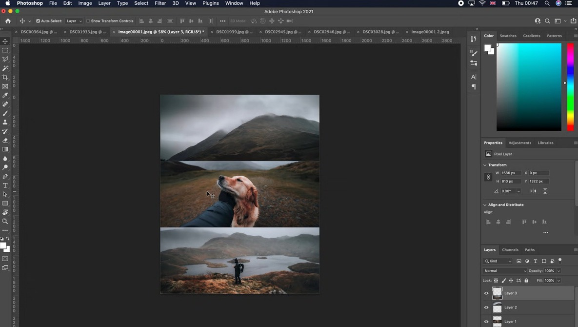The width and height of the screenshot is (578, 327).
Task: Click the flip horizontal icon in Properties
Action: pyautogui.click(x=533, y=191)
